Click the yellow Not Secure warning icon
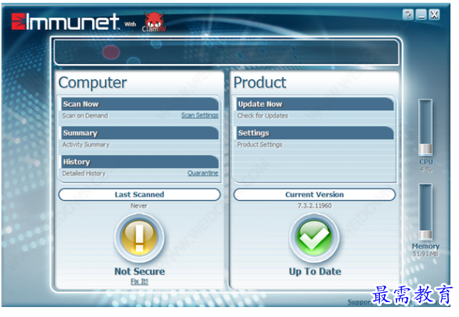 click(140, 238)
